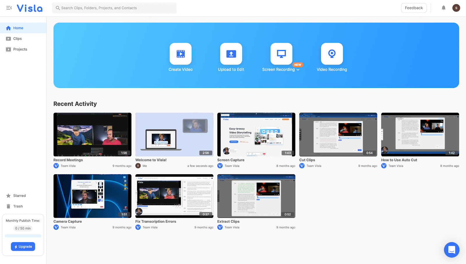Open the Camera Capture video thumbnail
The width and height of the screenshot is (466, 264).
[92, 196]
